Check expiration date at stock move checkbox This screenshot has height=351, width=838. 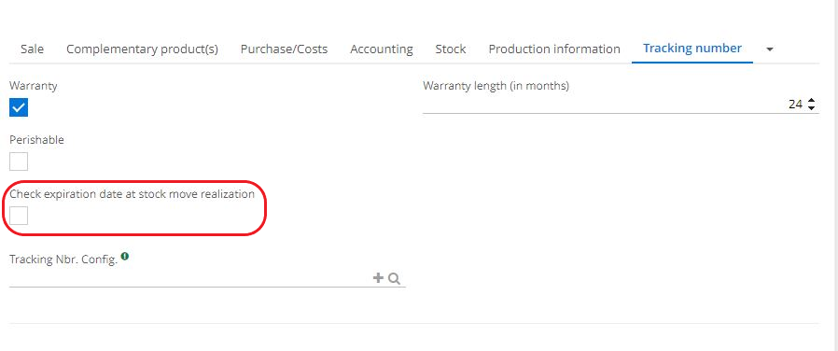coord(19,216)
